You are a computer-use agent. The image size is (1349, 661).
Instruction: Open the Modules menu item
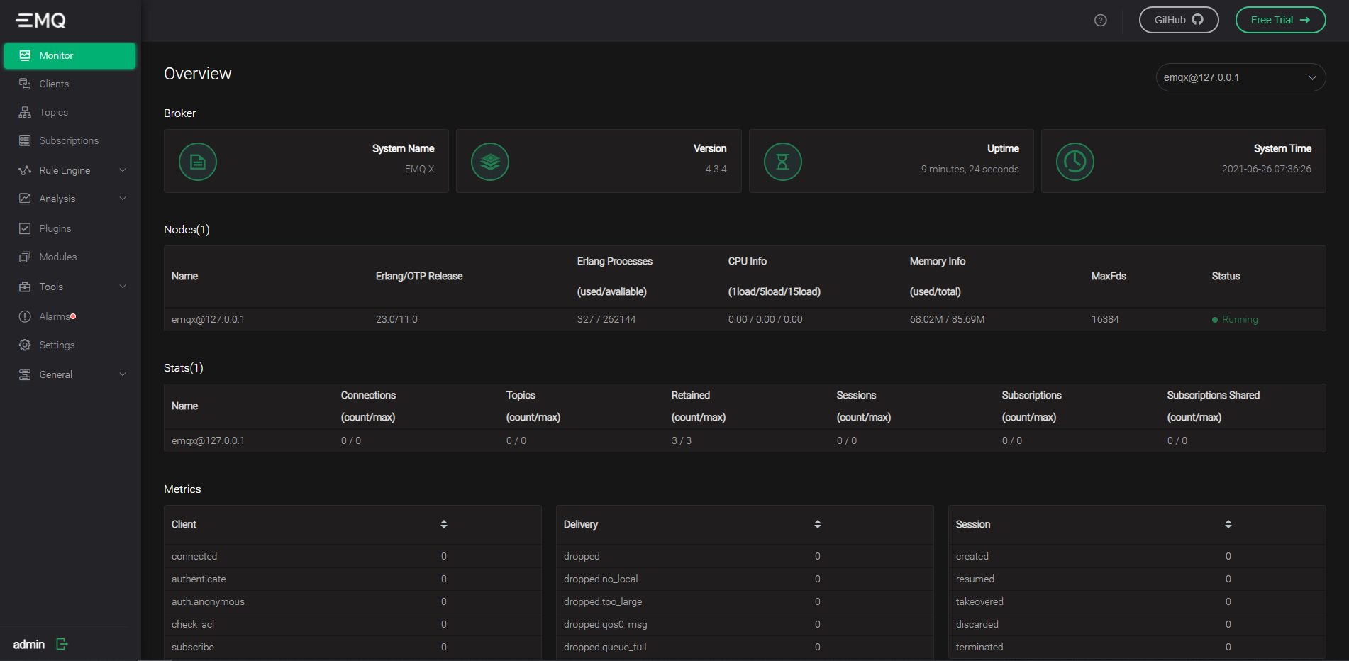(70, 257)
